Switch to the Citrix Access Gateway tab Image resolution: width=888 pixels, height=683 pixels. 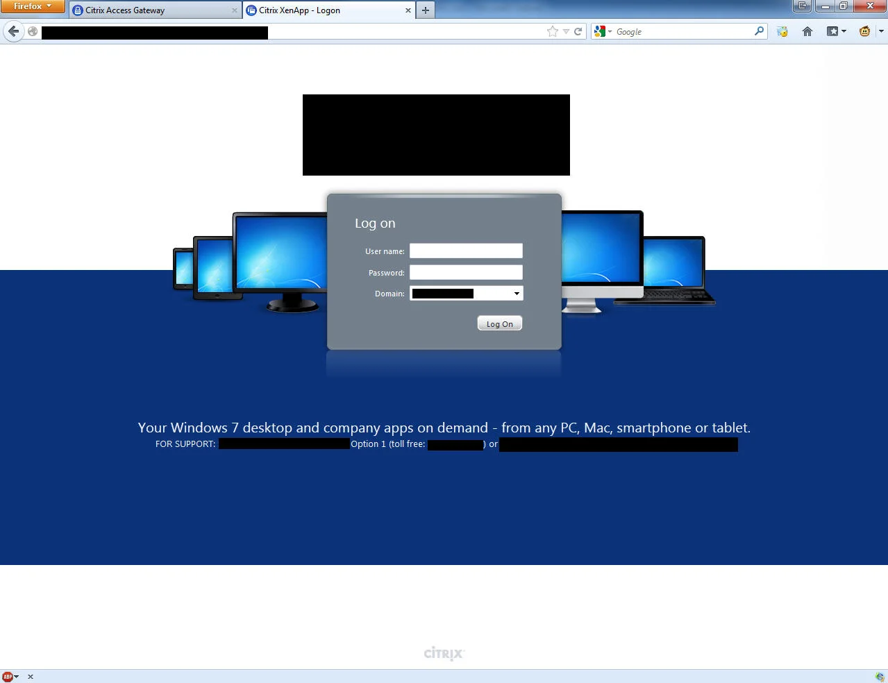click(155, 10)
